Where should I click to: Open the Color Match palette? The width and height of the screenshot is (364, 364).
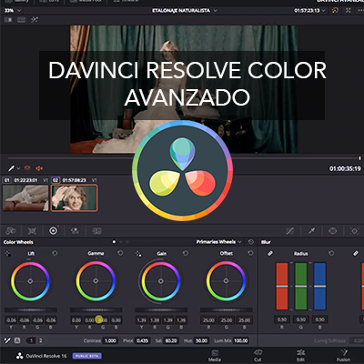click(x=32, y=231)
